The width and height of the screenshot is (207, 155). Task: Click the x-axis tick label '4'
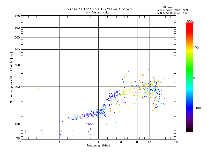(98, 142)
